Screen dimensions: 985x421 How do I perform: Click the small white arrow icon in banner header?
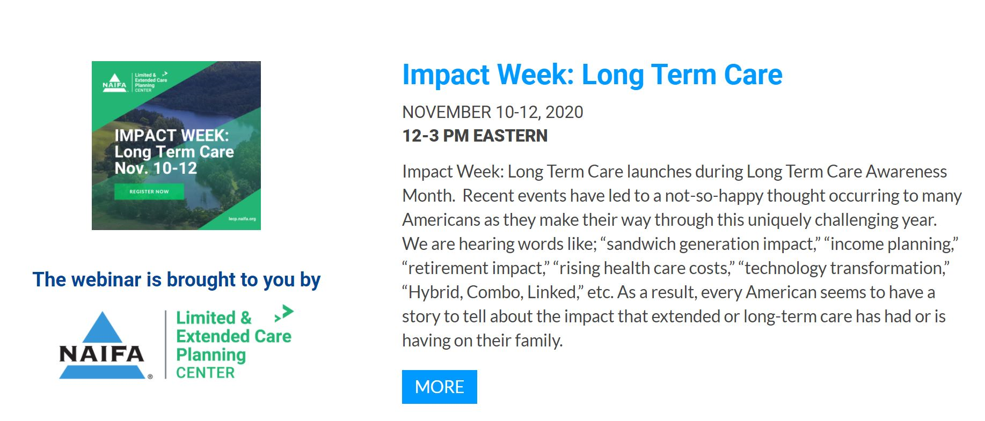165,74
